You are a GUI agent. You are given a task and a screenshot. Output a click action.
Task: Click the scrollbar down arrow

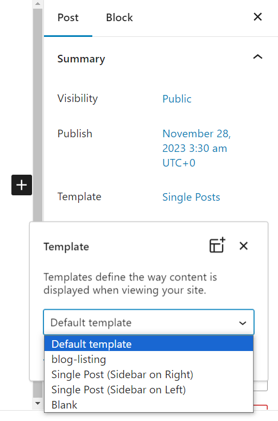tap(38, 403)
